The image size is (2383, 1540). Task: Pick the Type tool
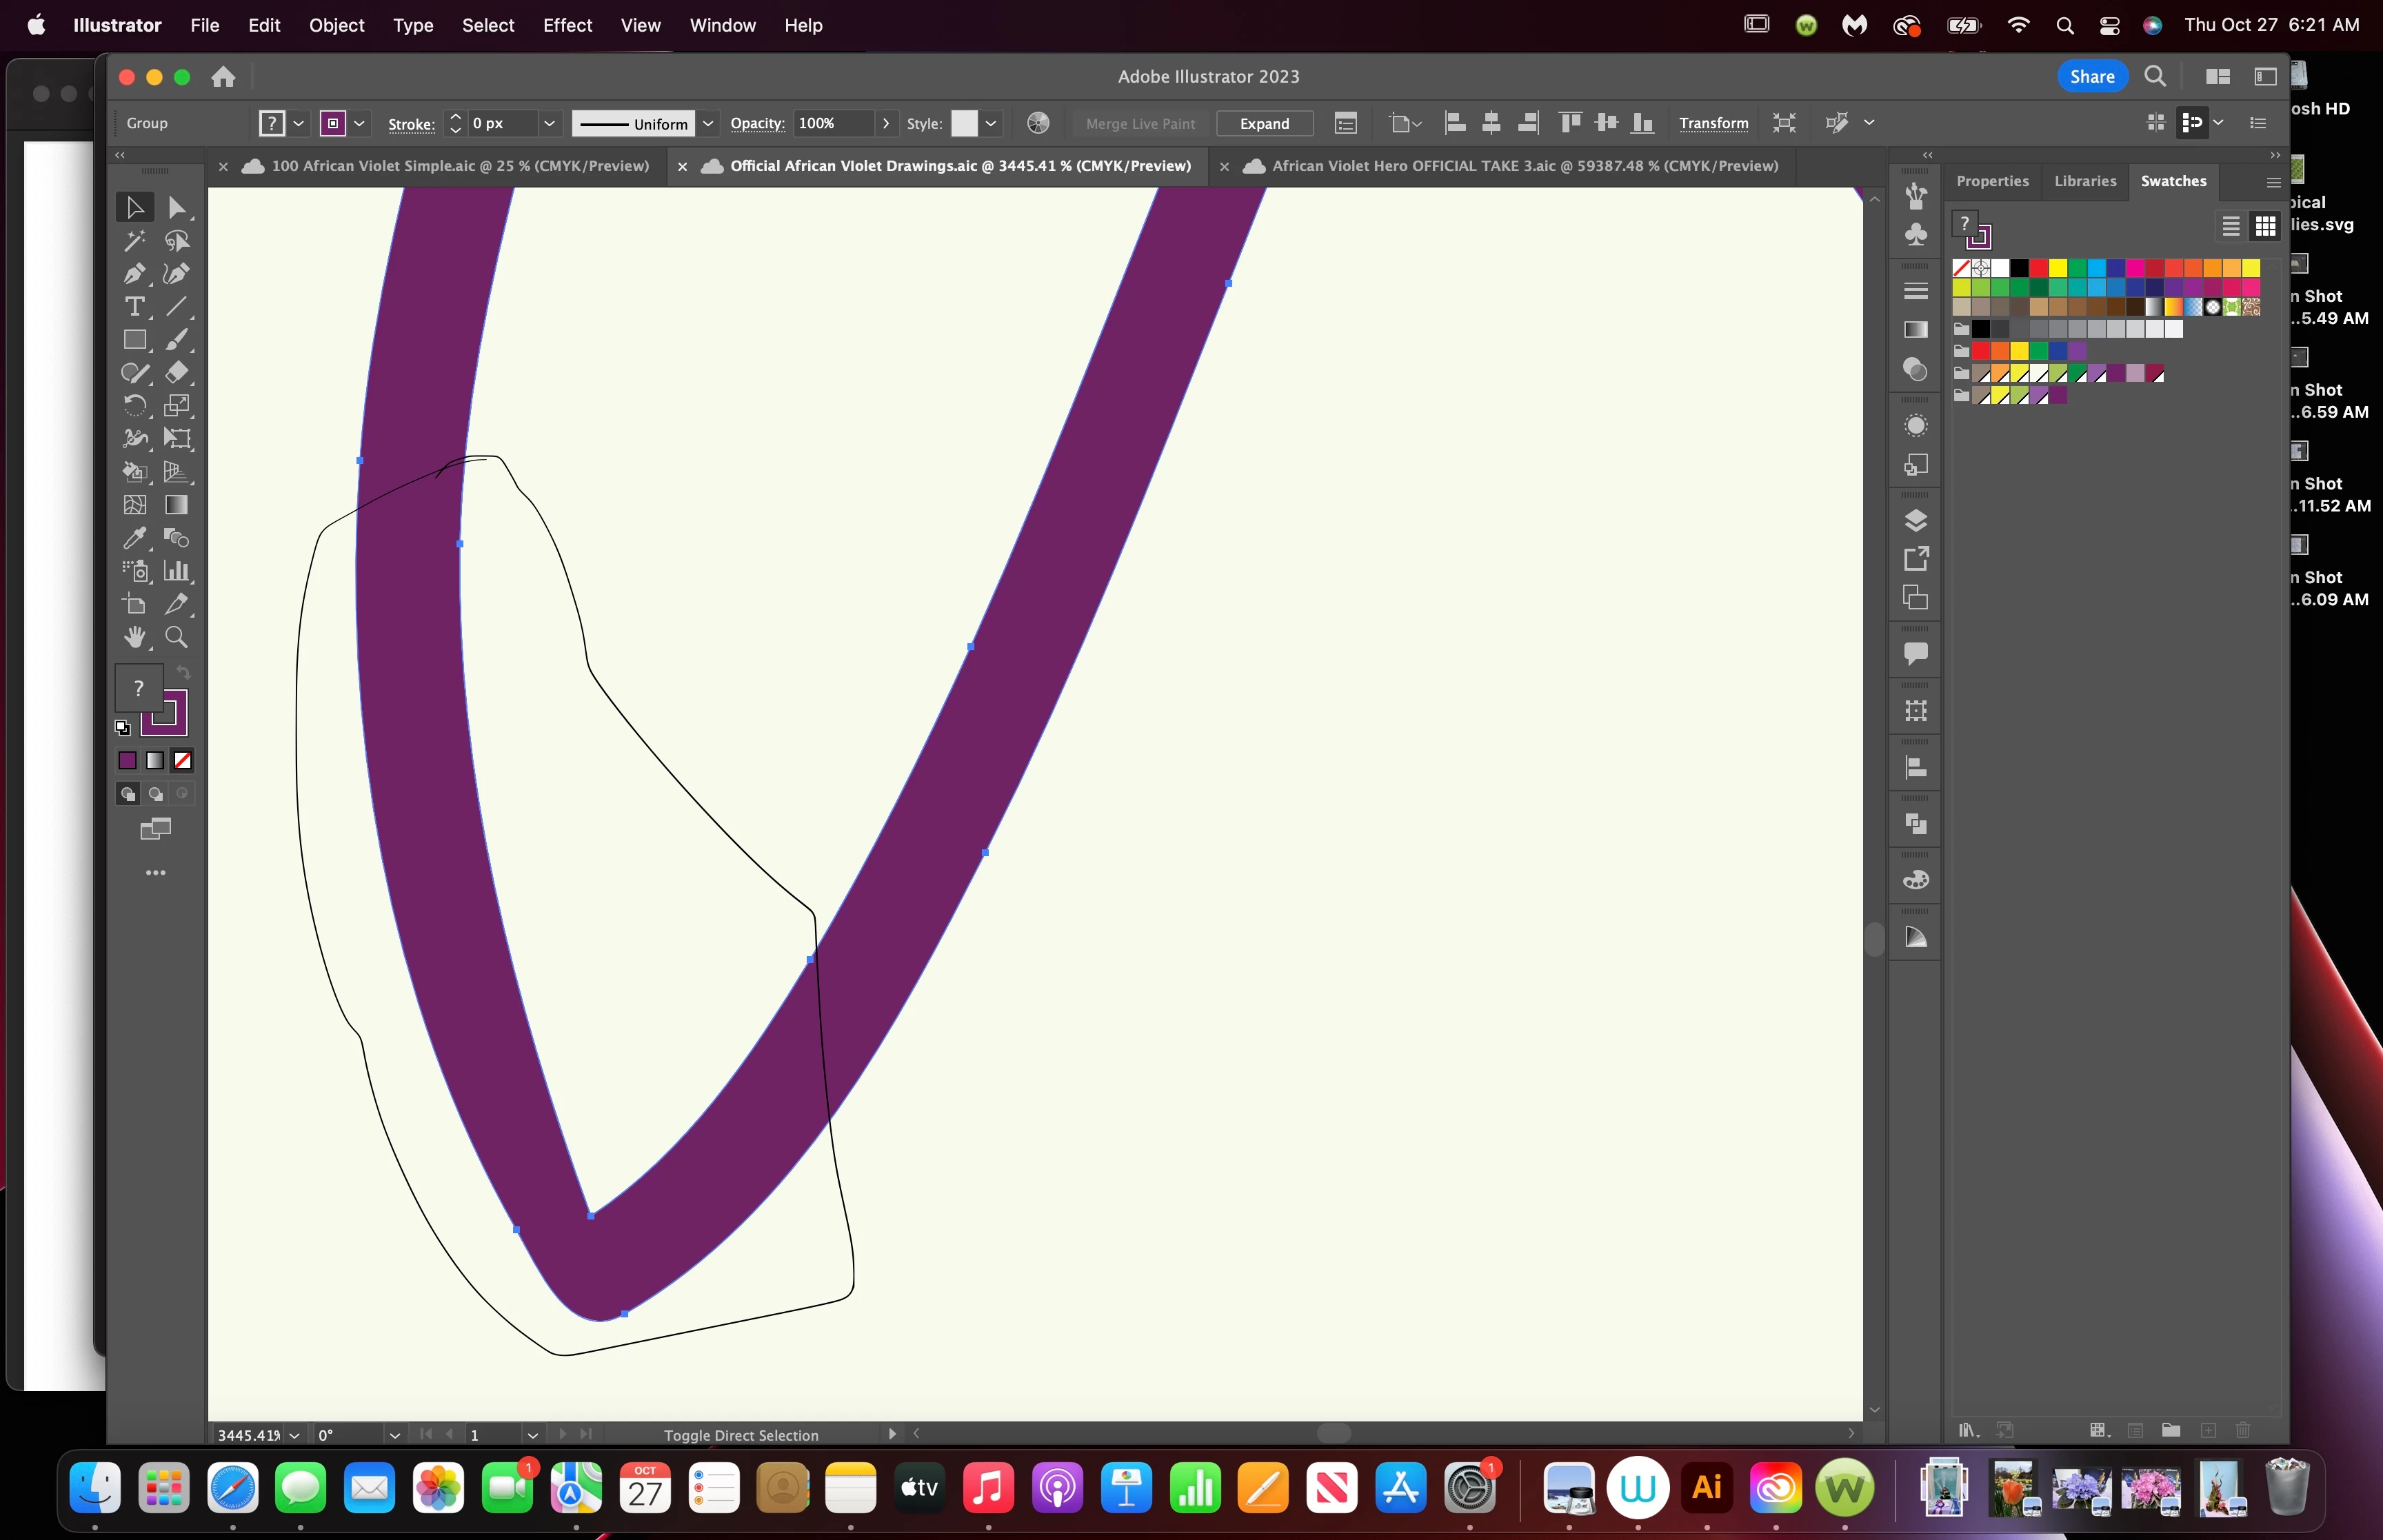134,306
